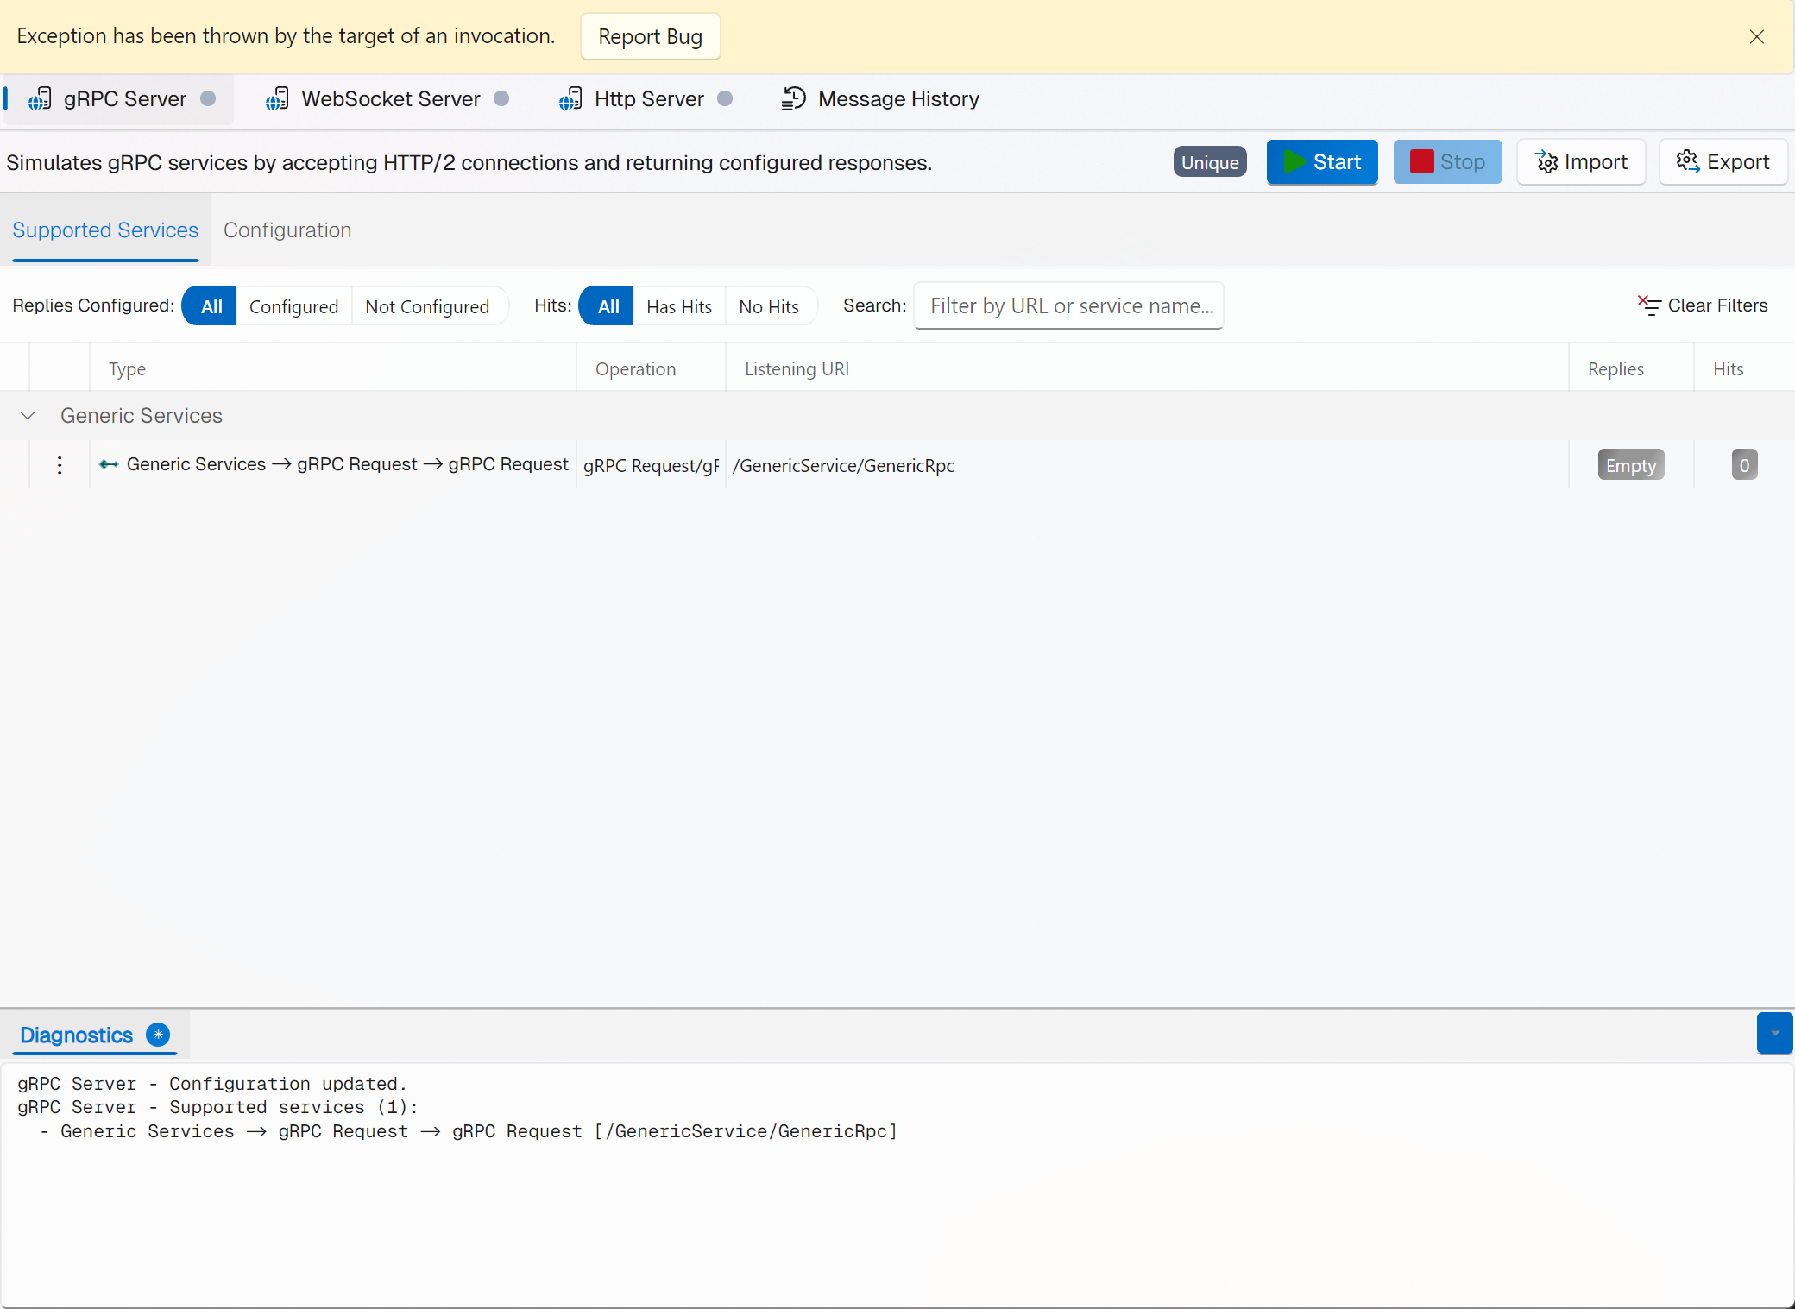Set Hits filter to All
Image resolution: width=1795 pixels, height=1309 pixels.
[x=608, y=306]
